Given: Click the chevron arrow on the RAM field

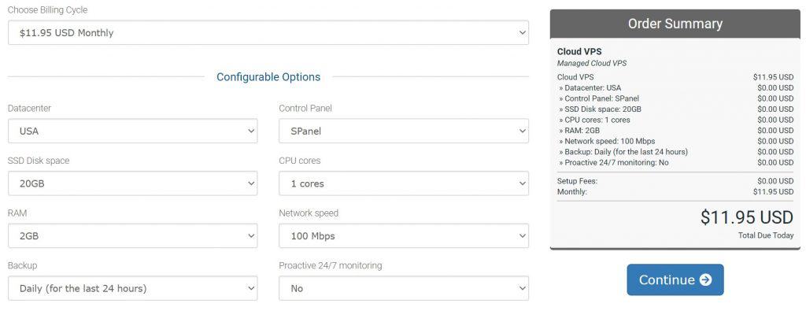Looking at the screenshot, I should pos(251,235).
